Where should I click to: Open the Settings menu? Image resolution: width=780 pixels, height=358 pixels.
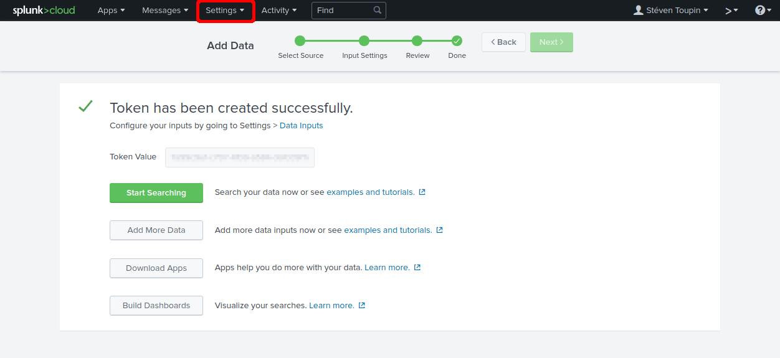point(225,11)
